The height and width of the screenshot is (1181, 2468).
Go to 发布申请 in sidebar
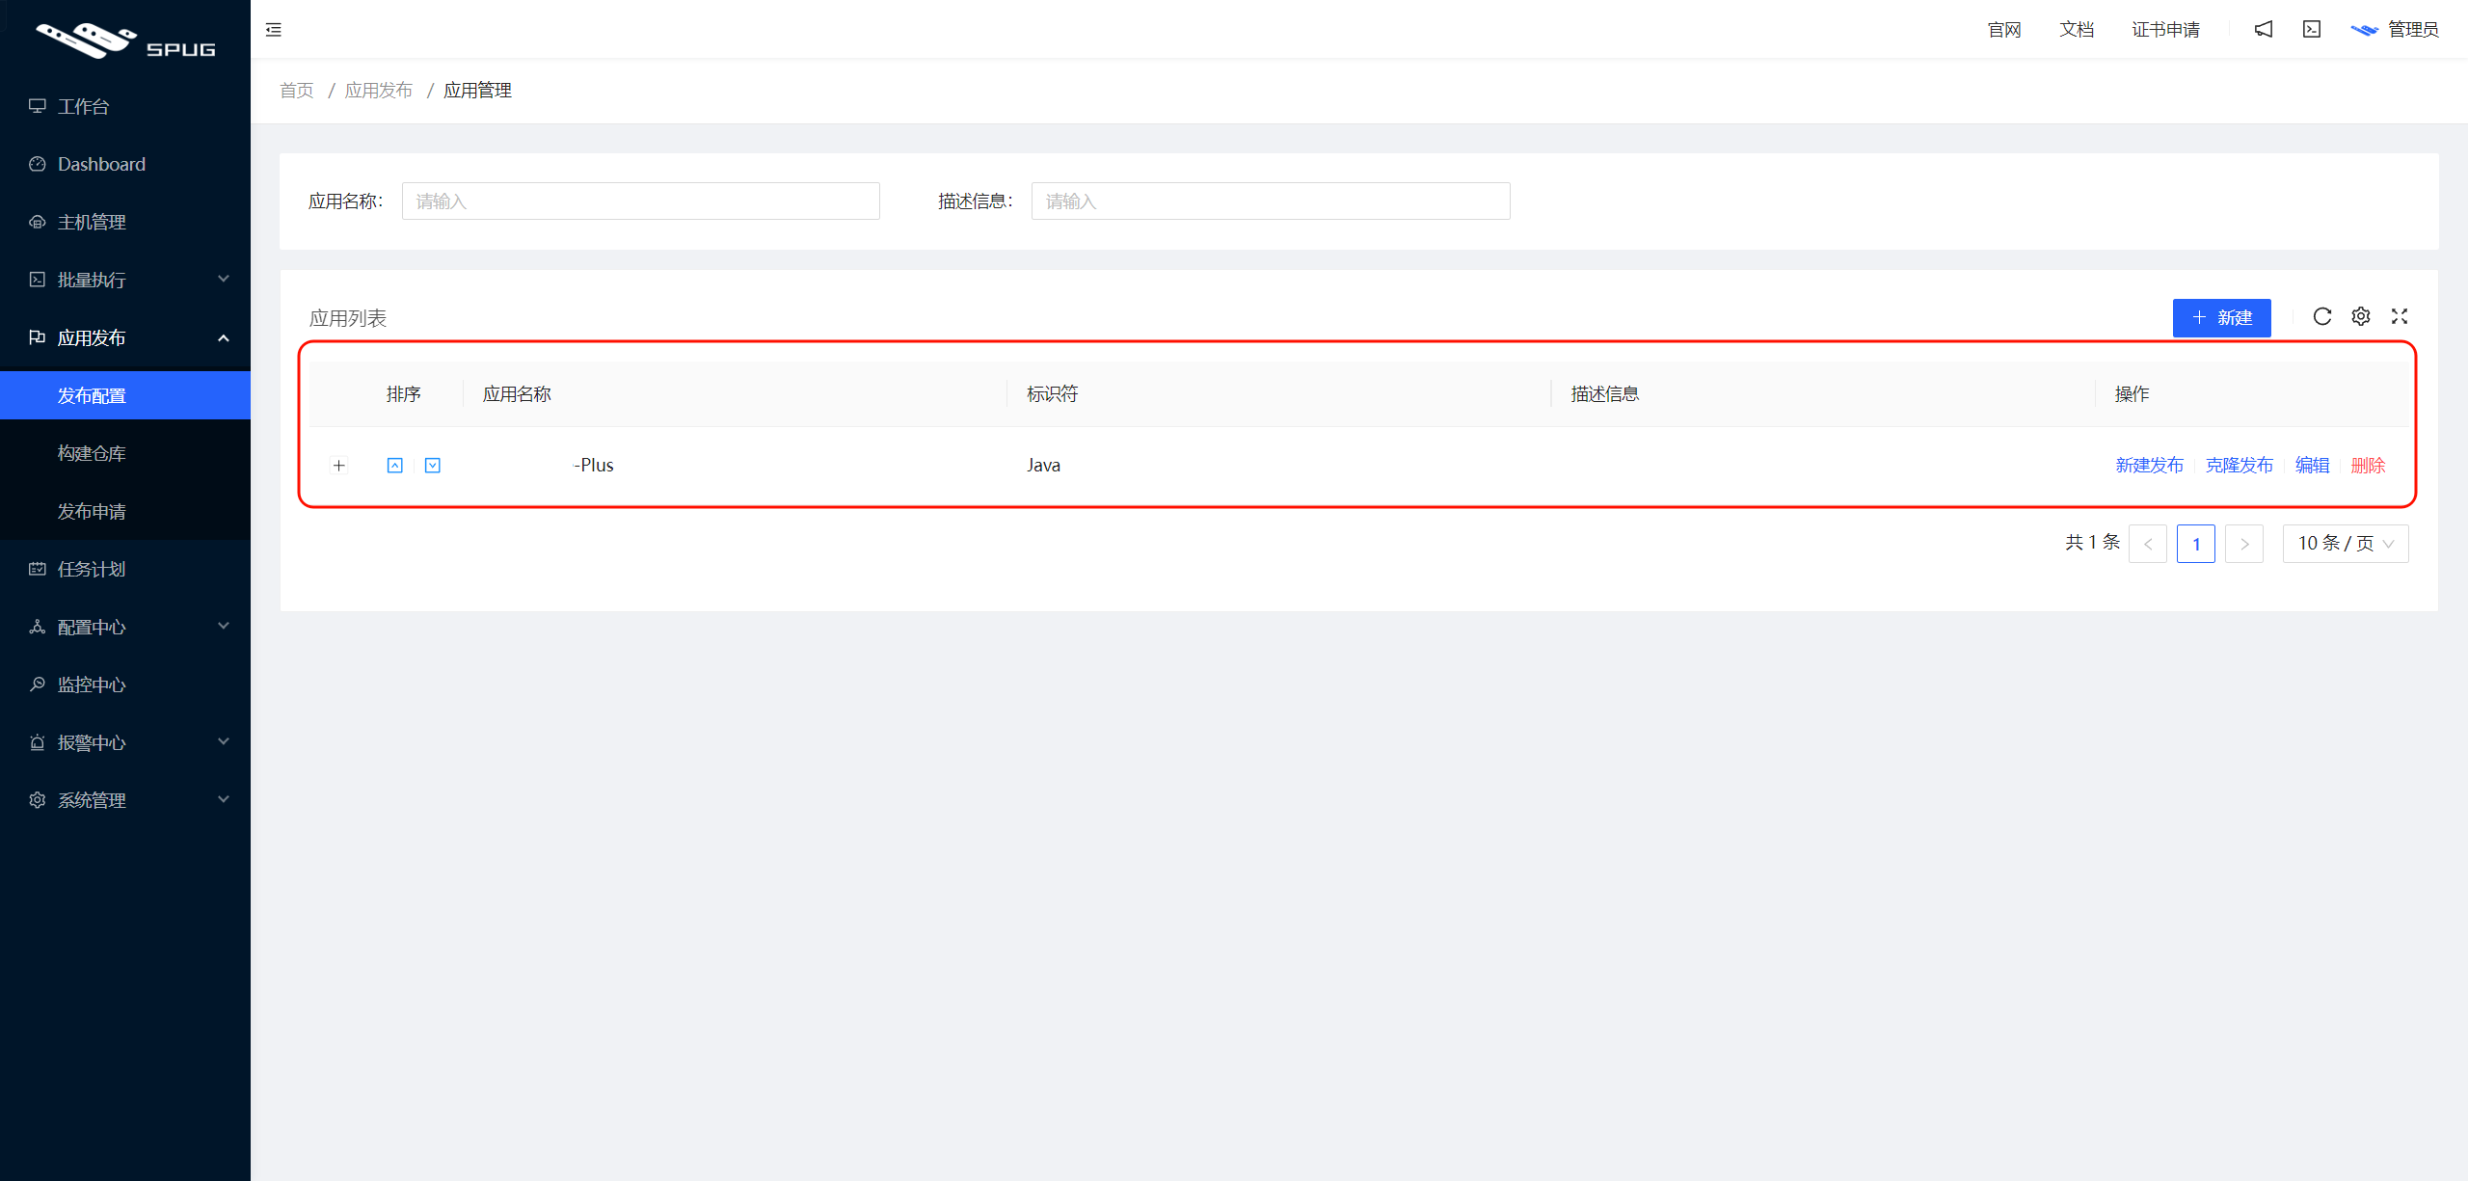(92, 511)
